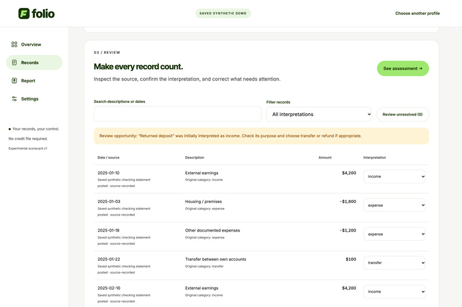This screenshot has width=462, height=307.
Task: Open interpretation dropdown for Other documented expenses
Action: coord(394,234)
